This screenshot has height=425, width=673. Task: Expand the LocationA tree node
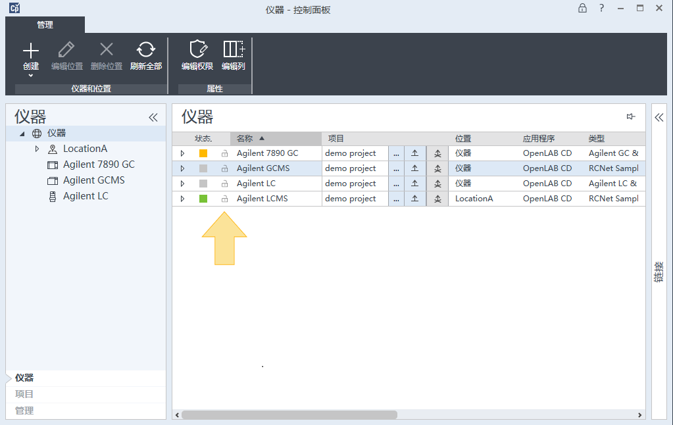pyautogui.click(x=37, y=149)
